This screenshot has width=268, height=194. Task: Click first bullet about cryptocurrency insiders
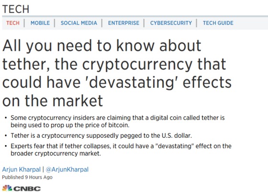(x=118, y=121)
